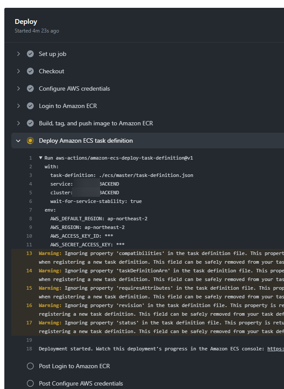
Task: Click the in-progress spinner icon for Deploy step
Action: (30, 141)
